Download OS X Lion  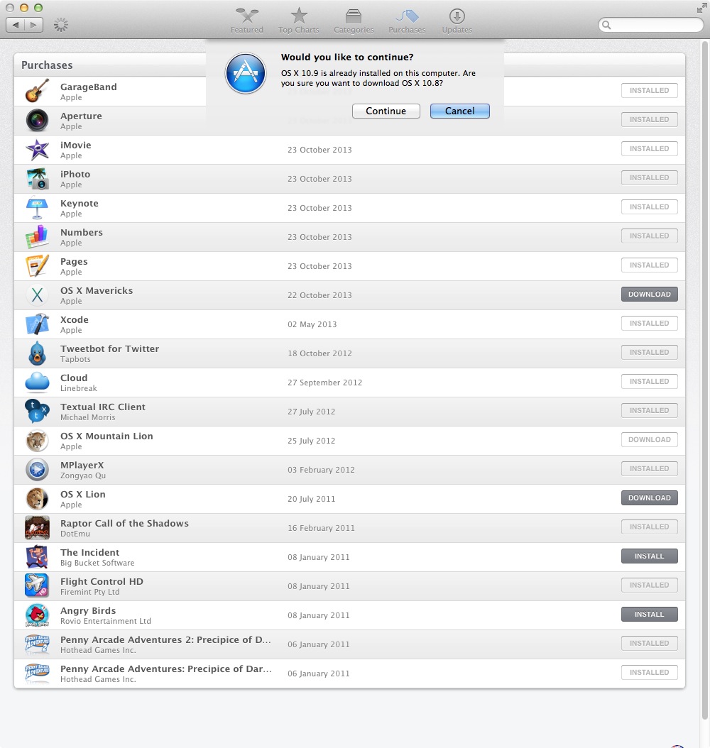(650, 497)
